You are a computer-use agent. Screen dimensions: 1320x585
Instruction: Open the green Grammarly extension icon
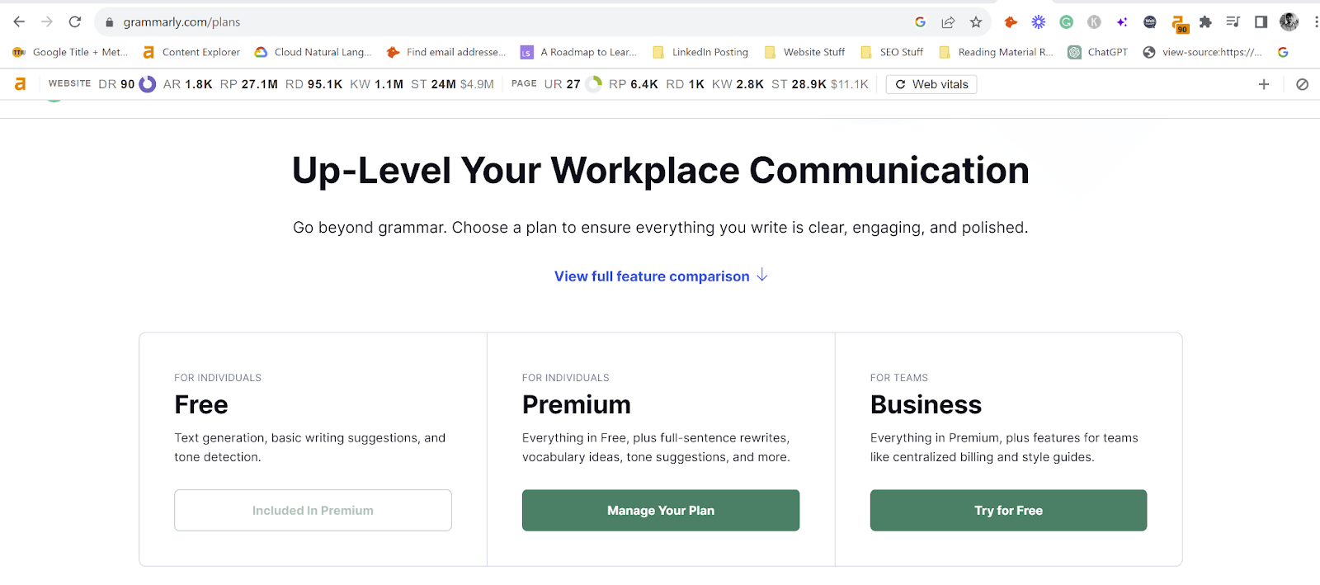(x=1067, y=22)
